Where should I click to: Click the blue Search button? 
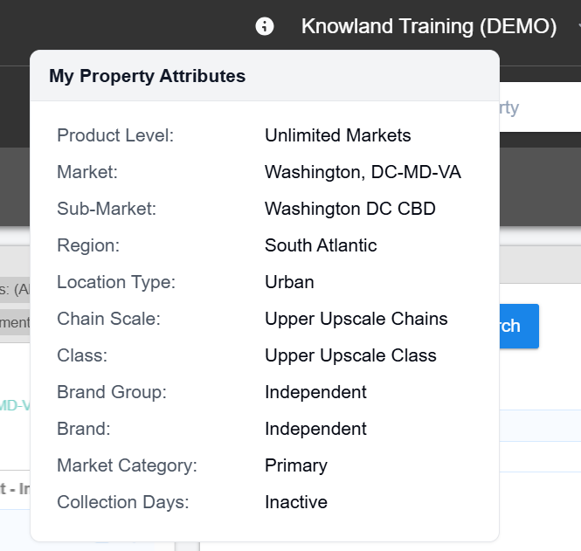[519, 326]
